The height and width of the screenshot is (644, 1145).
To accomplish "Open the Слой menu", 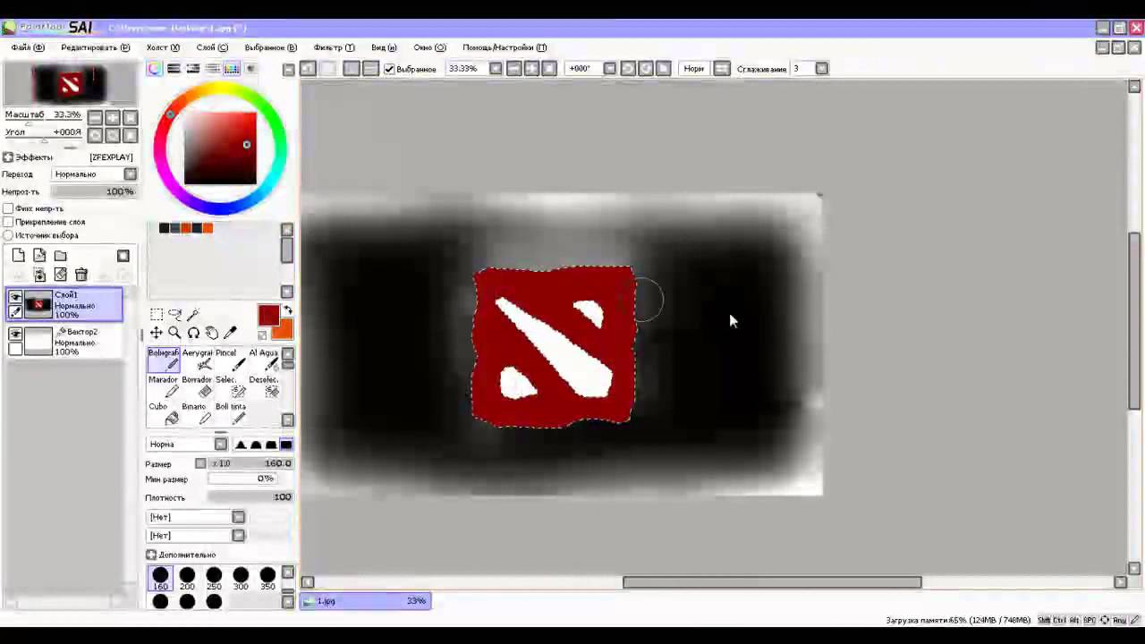I will pyautogui.click(x=212, y=47).
